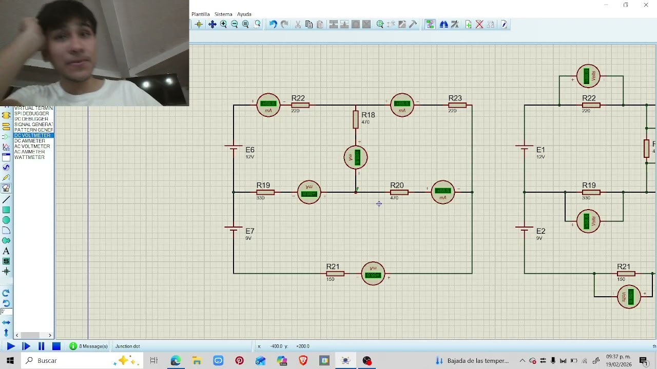Stop the circuit simulation
This screenshot has height=369, width=657.
(x=56, y=346)
